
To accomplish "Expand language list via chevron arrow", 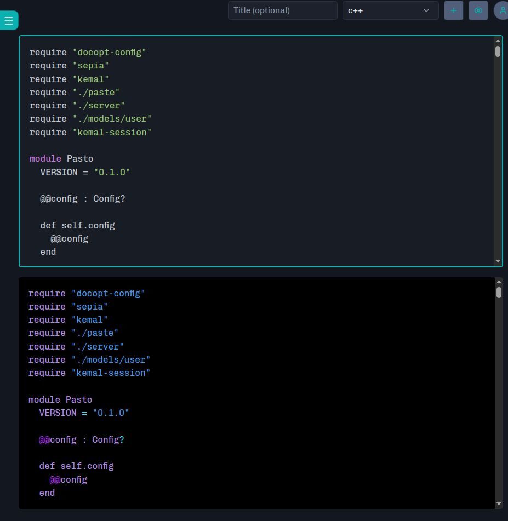I will [426, 10].
